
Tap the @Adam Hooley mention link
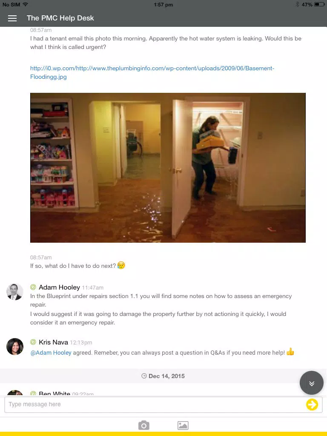[51, 353]
